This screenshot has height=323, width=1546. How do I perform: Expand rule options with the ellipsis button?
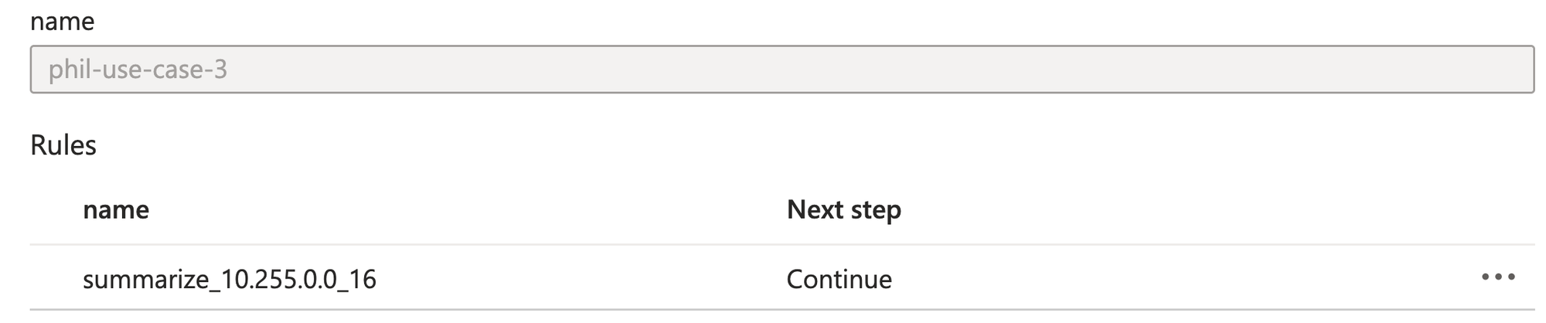click(1498, 277)
